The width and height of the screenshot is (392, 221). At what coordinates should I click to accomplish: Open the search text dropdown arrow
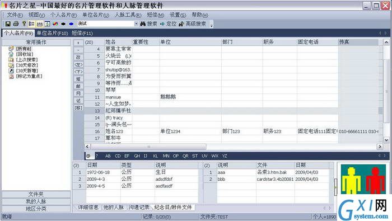coord(136,23)
